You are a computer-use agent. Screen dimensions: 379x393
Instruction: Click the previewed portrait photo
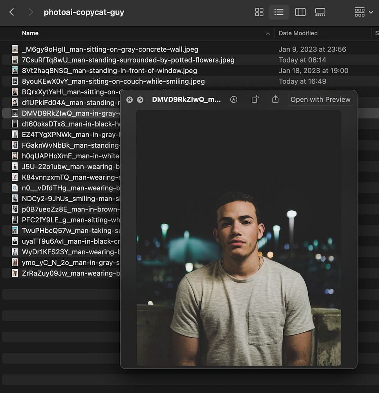238,238
